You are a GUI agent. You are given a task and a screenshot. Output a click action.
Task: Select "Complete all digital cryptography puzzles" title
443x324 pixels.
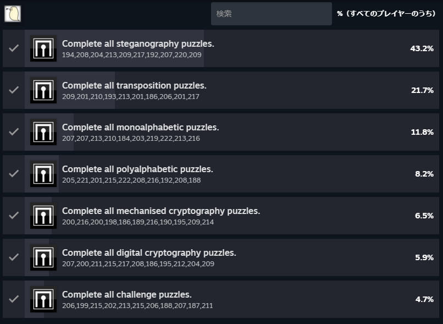point(149,252)
